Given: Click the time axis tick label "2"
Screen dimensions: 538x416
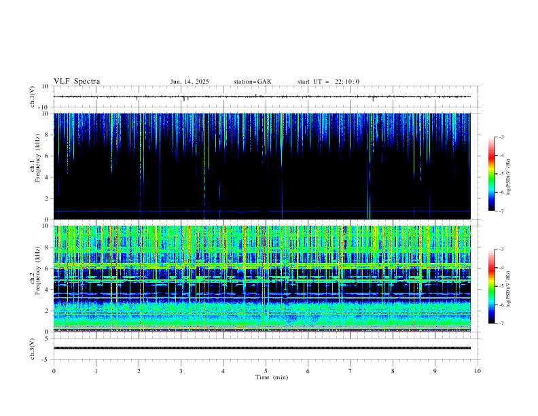Looking at the screenshot, I should point(139,371).
